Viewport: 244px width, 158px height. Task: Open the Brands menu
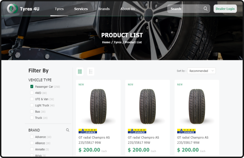point(104,9)
